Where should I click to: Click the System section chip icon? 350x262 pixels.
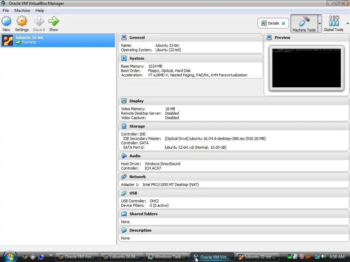[x=124, y=58]
